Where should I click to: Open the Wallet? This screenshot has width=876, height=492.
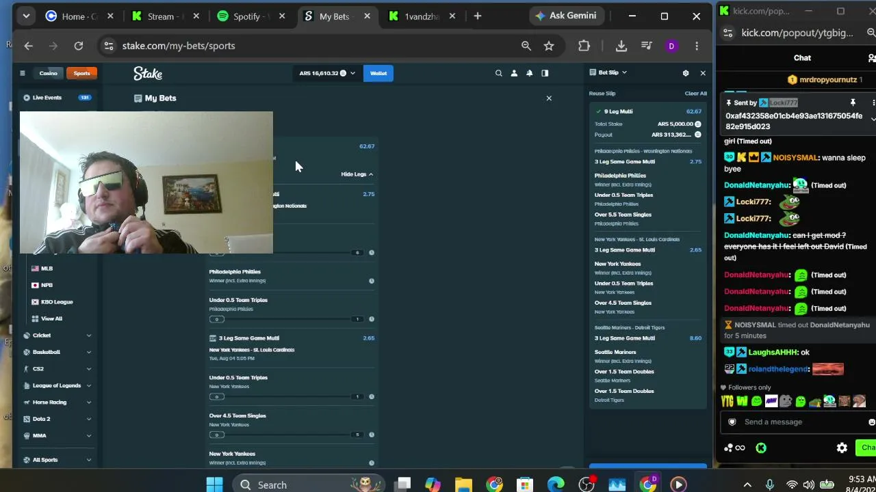coord(378,73)
